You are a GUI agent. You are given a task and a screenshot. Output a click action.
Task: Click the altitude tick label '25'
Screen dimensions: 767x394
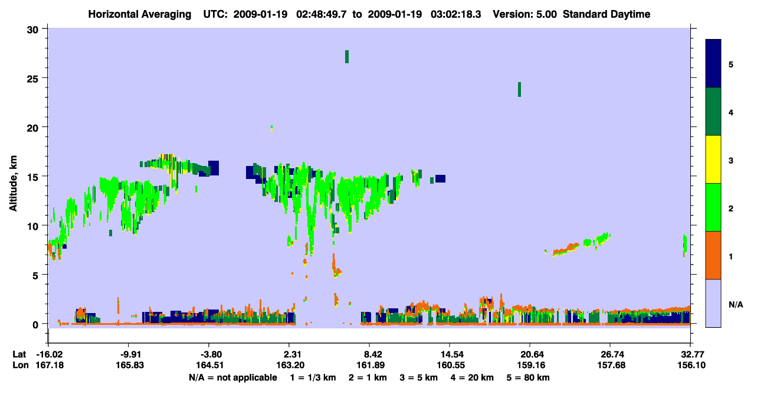[34, 78]
